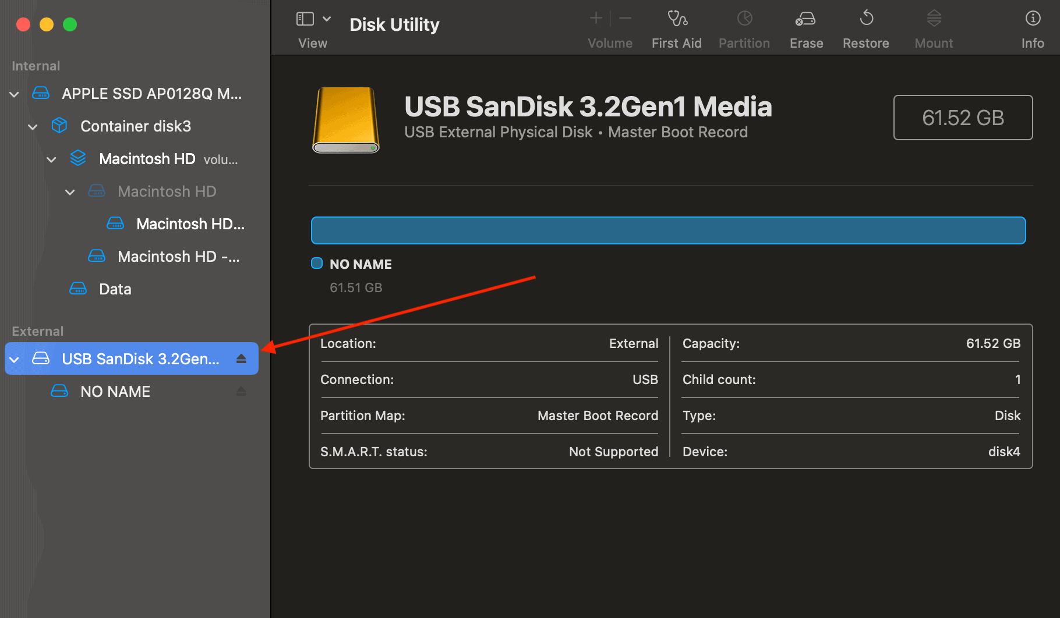The image size is (1060, 618).
Task: Collapse Container disk3 entry
Action: [33, 127]
